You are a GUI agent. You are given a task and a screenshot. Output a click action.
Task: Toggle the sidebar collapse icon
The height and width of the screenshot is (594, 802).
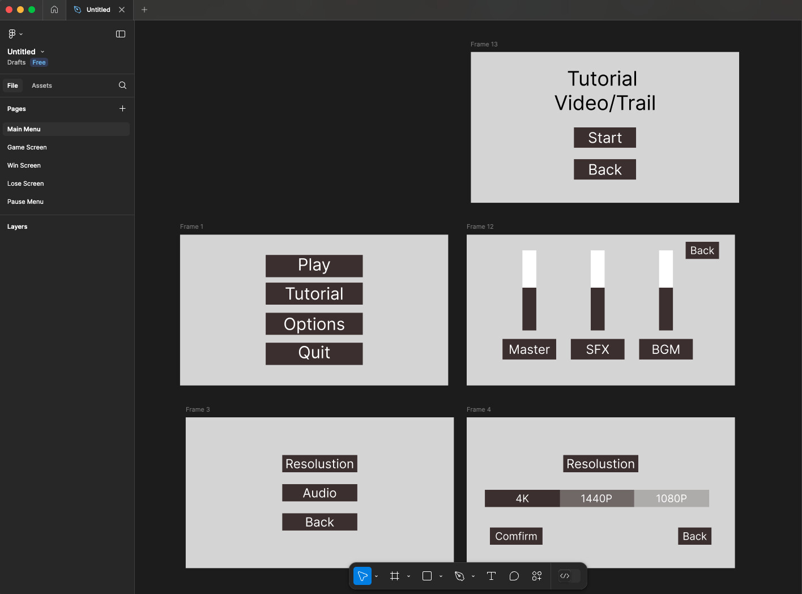point(121,34)
